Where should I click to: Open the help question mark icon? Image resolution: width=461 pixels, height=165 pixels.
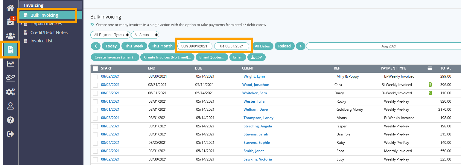[10, 120]
